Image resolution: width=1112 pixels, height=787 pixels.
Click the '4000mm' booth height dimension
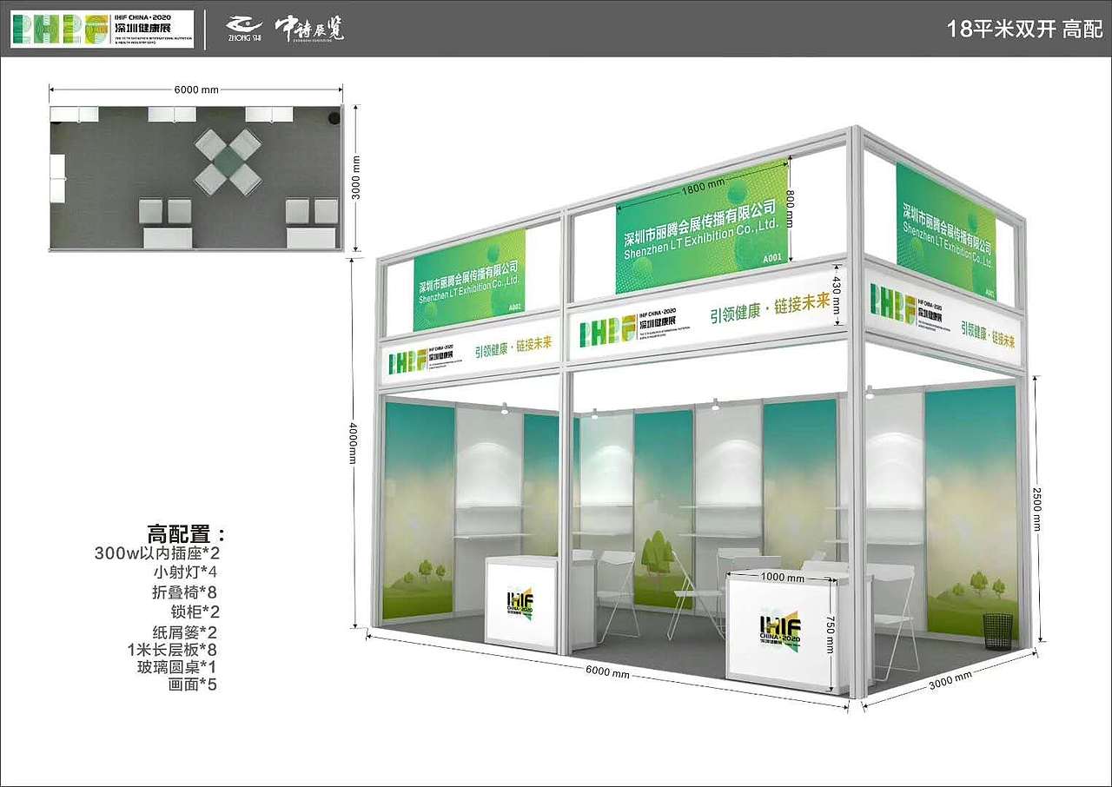(354, 444)
